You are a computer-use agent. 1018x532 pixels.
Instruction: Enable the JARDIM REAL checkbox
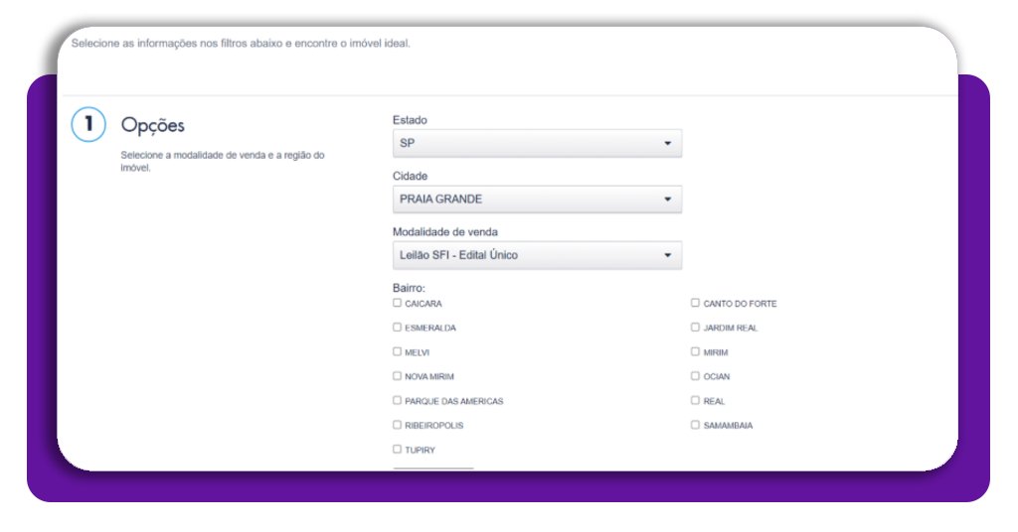pyautogui.click(x=696, y=328)
